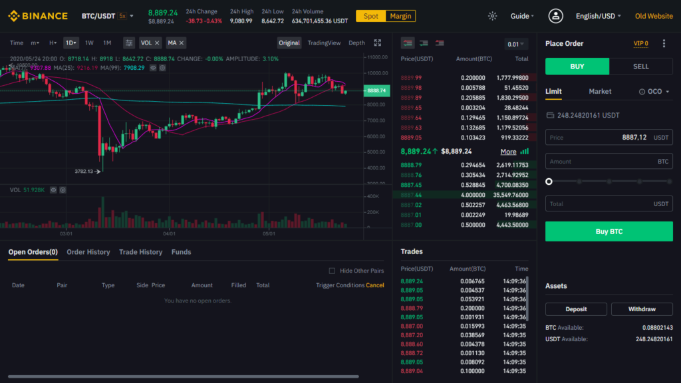Expand the hours interval dropdown

click(x=53, y=43)
